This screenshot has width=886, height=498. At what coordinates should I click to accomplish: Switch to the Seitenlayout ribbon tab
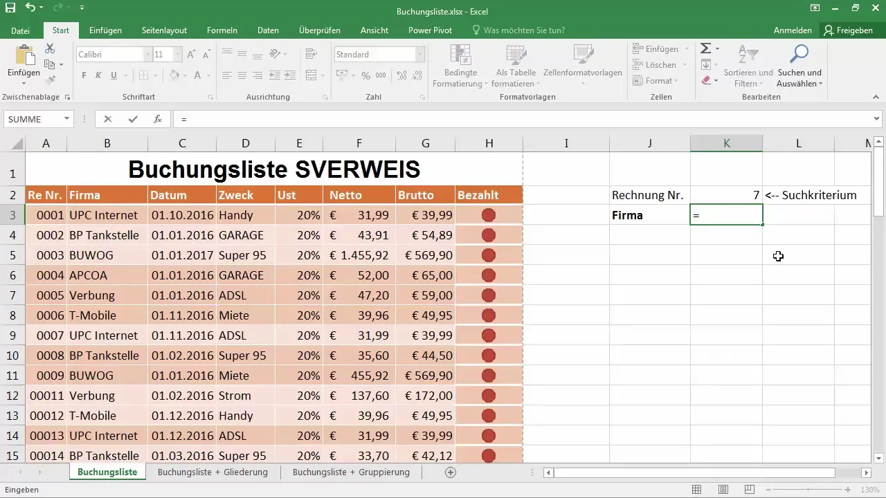click(x=164, y=30)
